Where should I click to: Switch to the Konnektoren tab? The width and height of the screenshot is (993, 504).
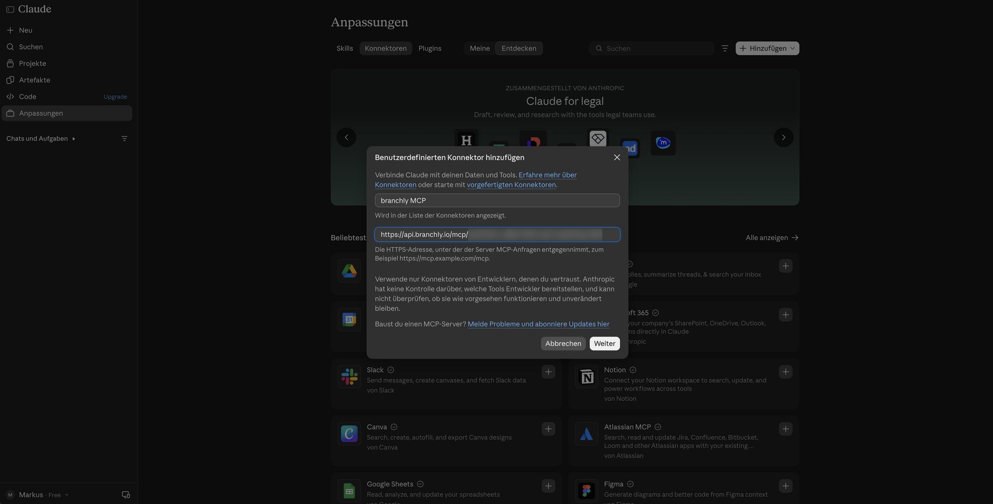(386, 48)
